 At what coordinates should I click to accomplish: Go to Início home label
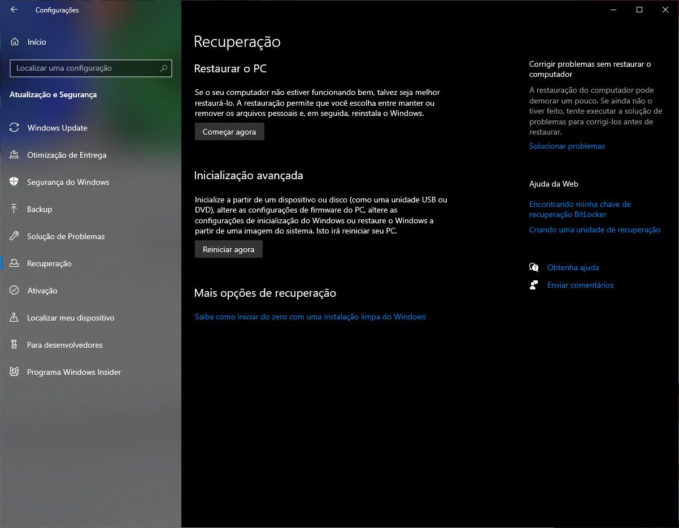(37, 42)
